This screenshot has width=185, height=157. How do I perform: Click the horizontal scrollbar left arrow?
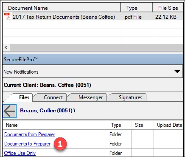tap(6, 47)
